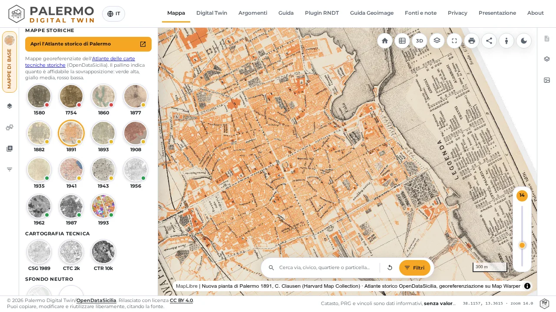556x312 pixels.
Task: Click the footer hexagon logo icon
Action: [x=544, y=304]
